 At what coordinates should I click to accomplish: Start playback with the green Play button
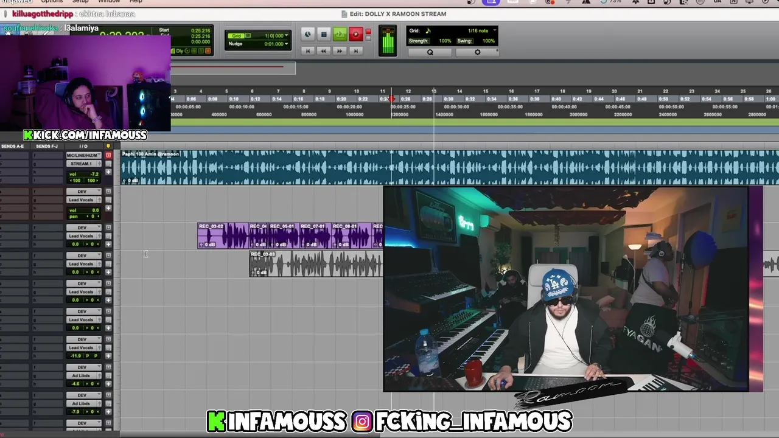(340, 35)
